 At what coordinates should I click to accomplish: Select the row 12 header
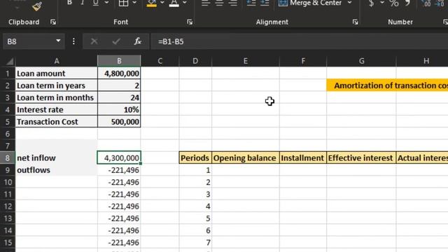pos(8,206)
